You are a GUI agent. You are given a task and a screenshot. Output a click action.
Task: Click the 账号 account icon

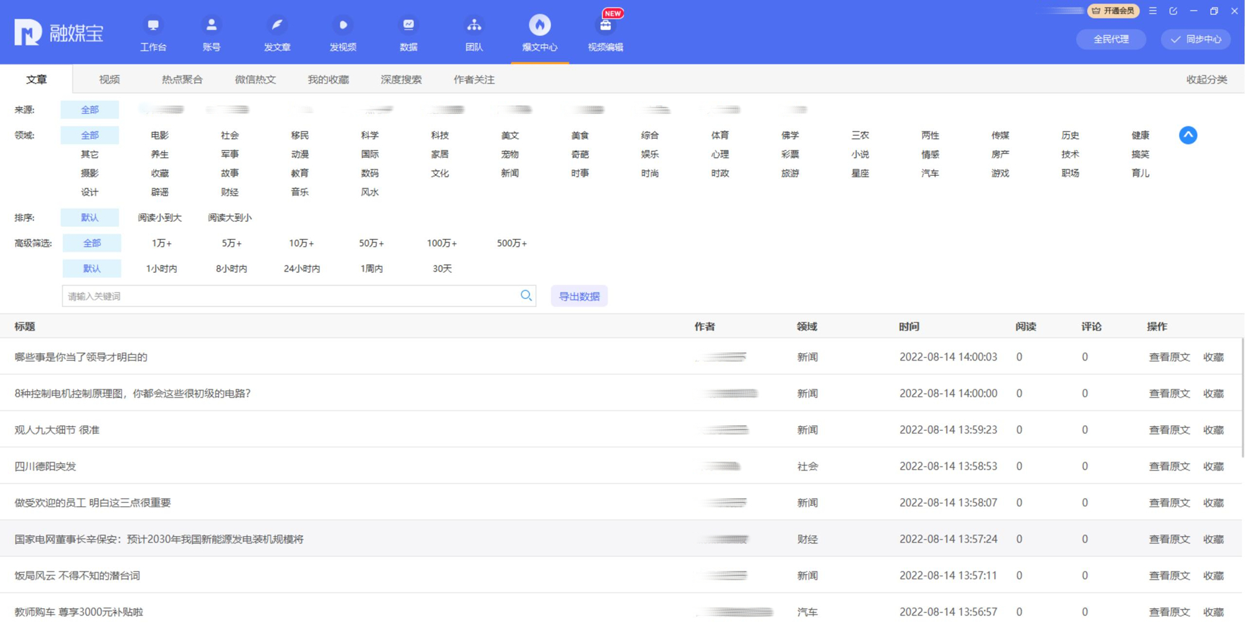[x=212, y=26]
